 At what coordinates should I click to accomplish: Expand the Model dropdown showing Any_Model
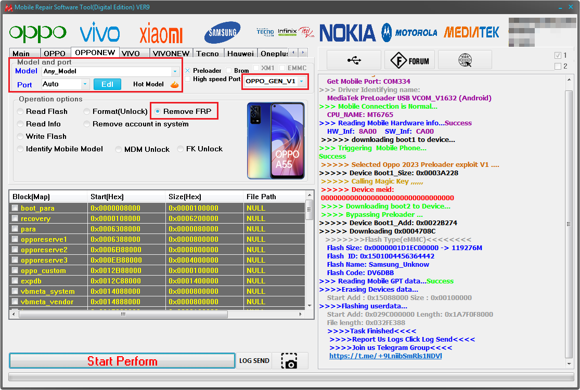(175, 71)
